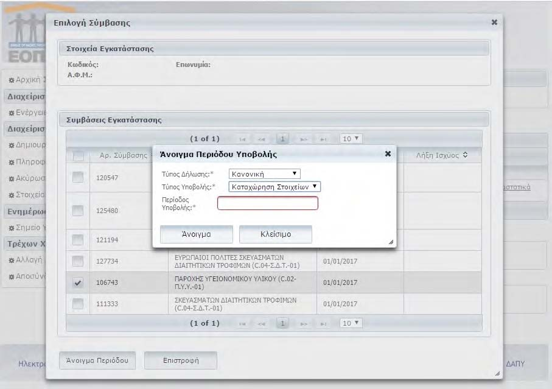Open the Τύπος Δήλωσης dropdown showing Κανονική
552x389 pixels.
point(264,174)
